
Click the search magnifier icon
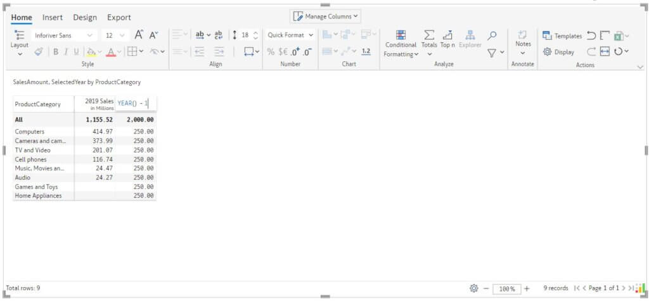tap(492, 35)
